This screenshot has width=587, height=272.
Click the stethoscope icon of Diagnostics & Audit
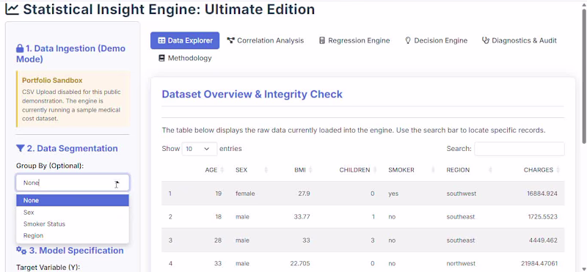point(486,40)
